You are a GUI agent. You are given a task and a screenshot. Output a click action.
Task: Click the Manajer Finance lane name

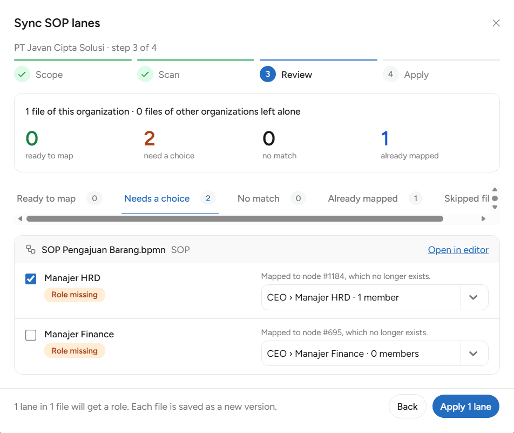pos(79,334)
